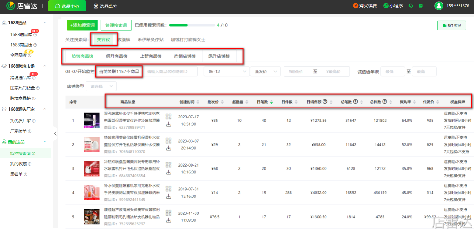Click the user avatar next to 159****1376
474x229 pixels.
coord(439,6)
